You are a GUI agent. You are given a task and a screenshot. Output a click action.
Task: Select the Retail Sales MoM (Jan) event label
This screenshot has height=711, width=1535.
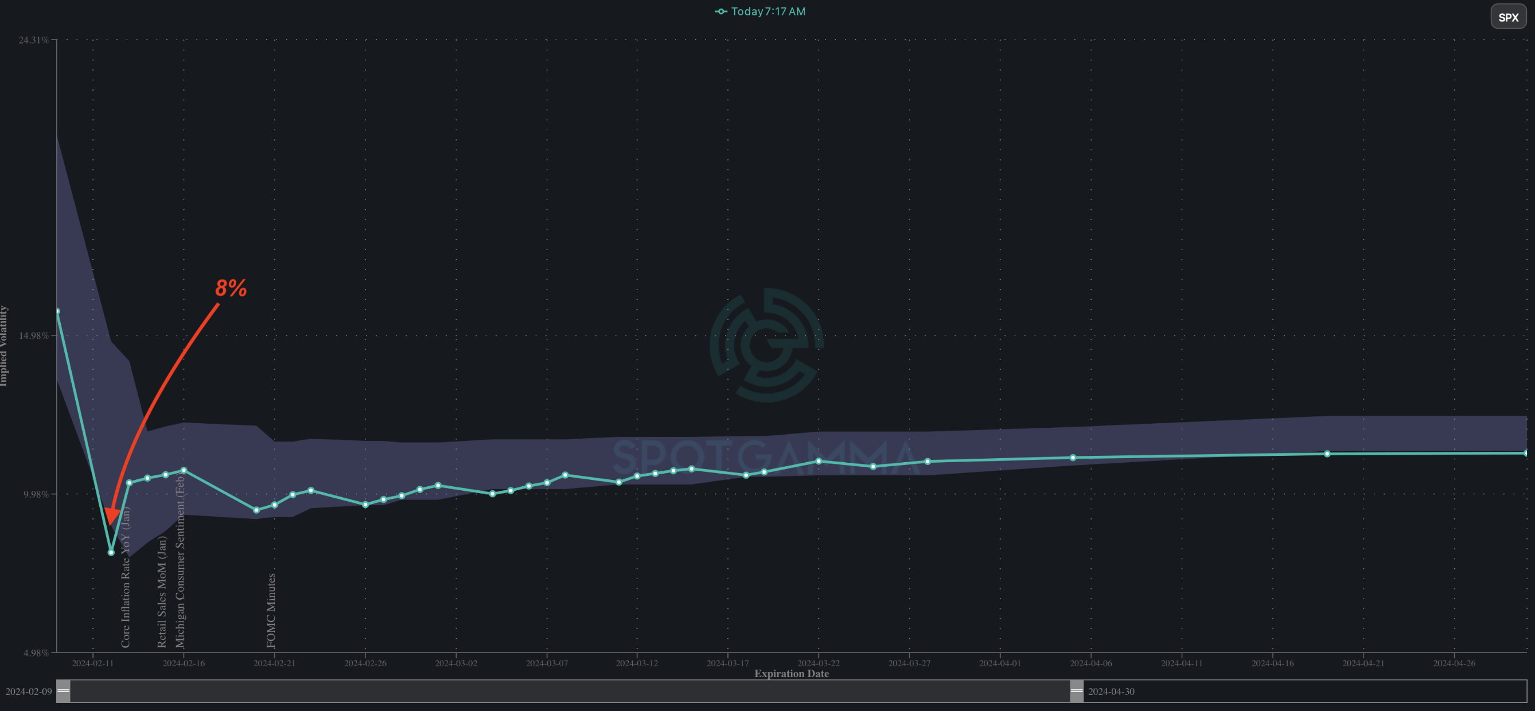tap(162, 591)
